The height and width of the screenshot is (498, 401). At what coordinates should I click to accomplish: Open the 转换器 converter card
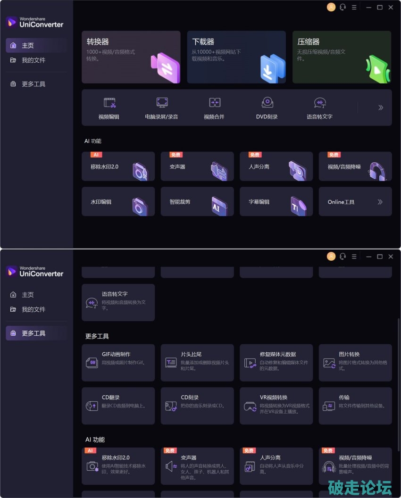(x=131, y=57)
